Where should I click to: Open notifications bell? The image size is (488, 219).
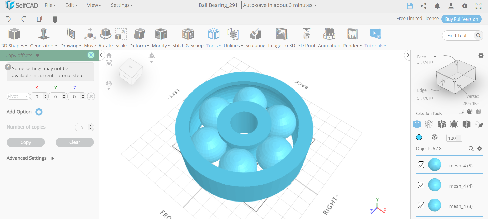point(437,6)
